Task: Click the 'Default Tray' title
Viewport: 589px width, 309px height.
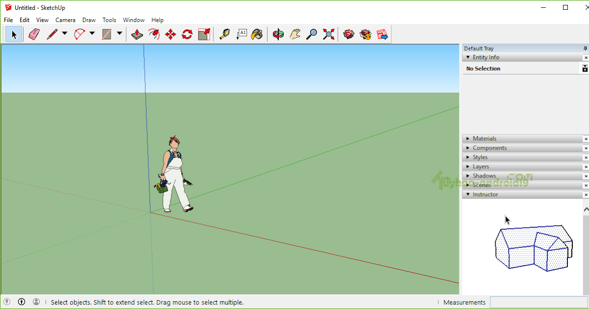Action: (x=479, y=49)
